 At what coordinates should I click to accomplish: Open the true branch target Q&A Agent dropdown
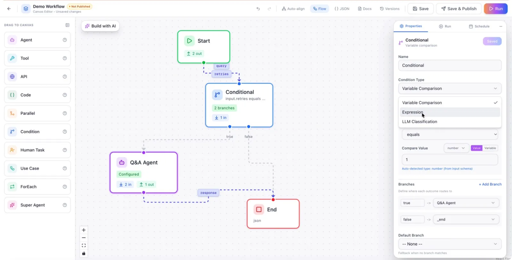click(466, 203)
